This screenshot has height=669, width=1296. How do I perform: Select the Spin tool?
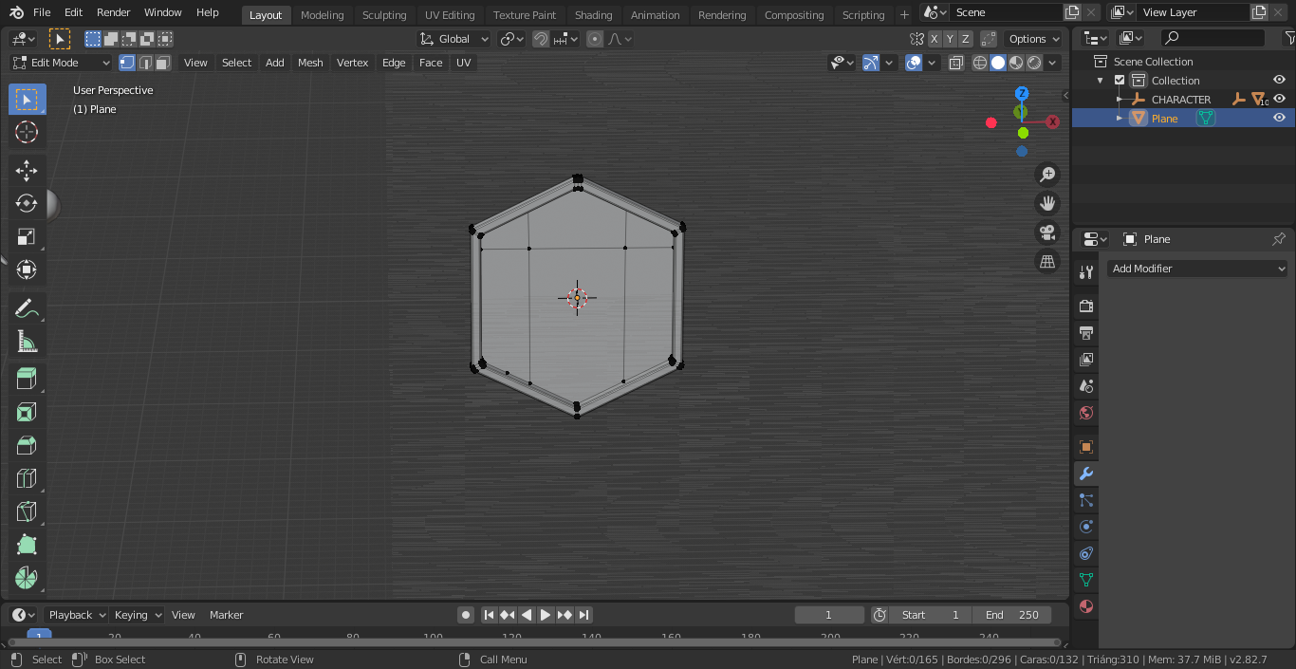27,578
